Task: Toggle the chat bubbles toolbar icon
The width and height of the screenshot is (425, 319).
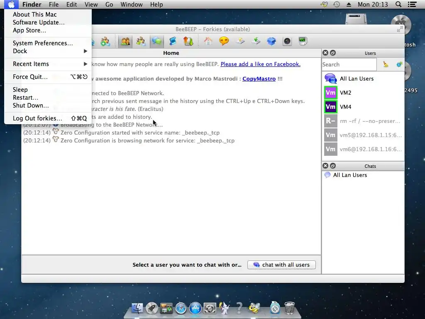Action: 156,42
